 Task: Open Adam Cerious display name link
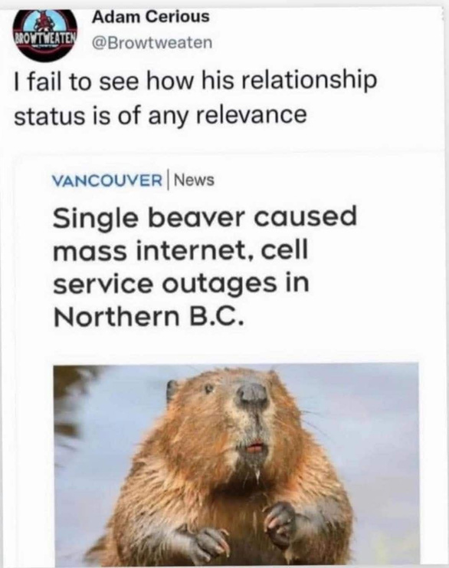150,17
